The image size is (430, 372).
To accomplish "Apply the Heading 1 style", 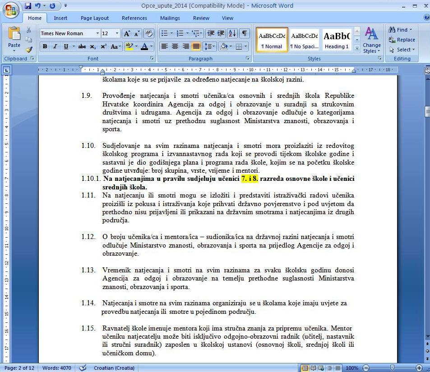I will pyautogui.click(x=337, y=40).
